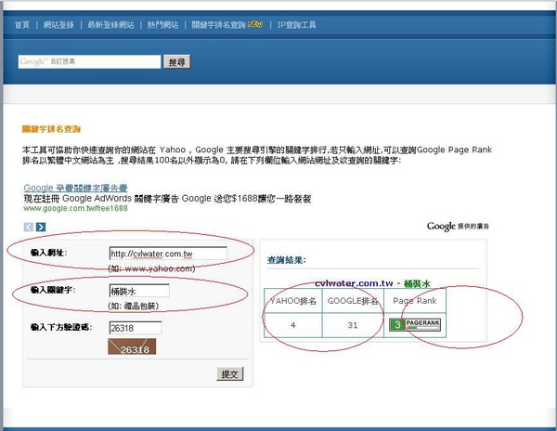Open the www.google.com.tw/free1688 green URL
Viewport: 557px width, 431px height.
[x=75, y=208]
